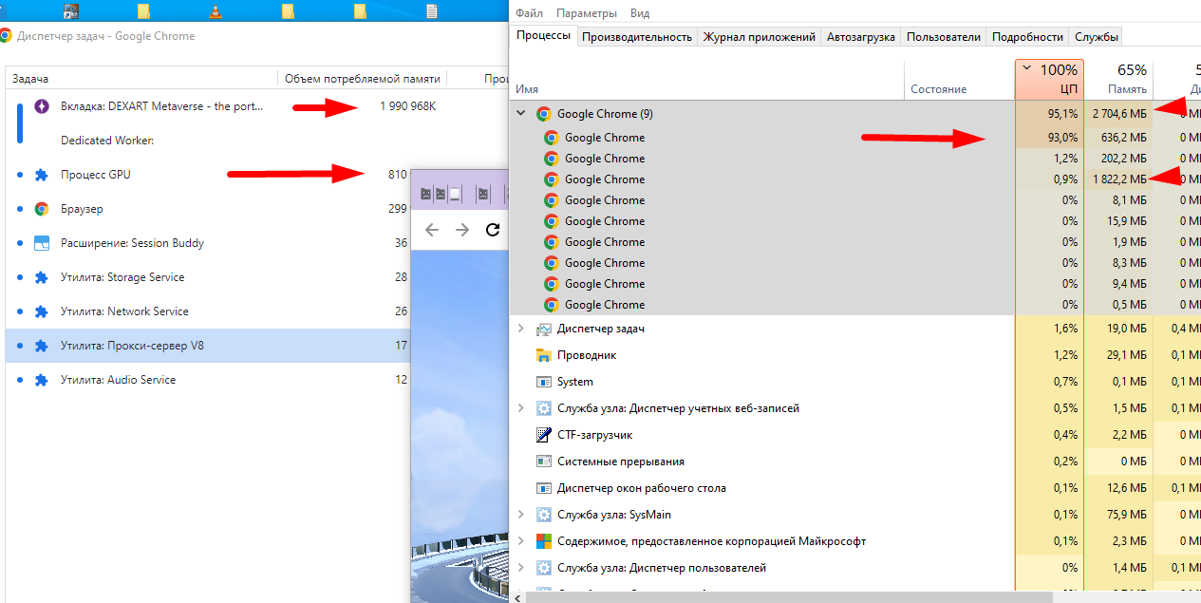
Task: Click the Диспетчер окон рабочего стола icon
Action: click(x=544, y=488)
